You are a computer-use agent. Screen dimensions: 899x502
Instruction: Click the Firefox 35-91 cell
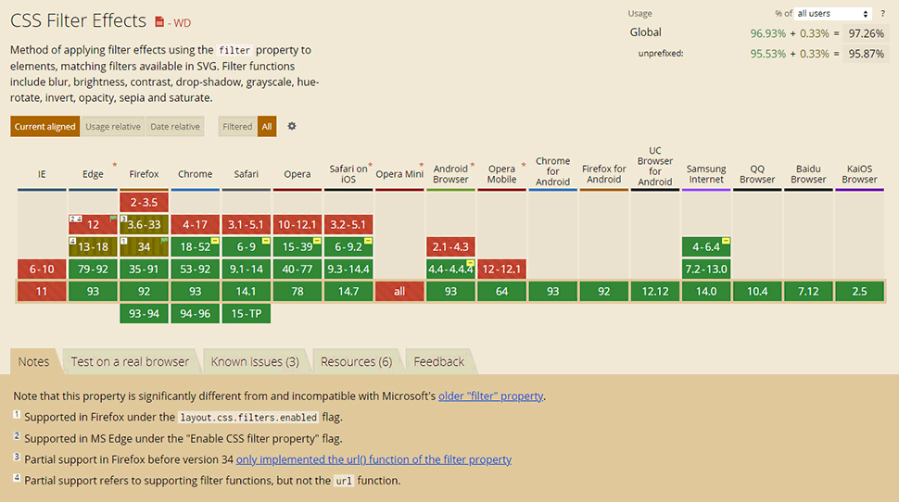click(x=144, y=270)
